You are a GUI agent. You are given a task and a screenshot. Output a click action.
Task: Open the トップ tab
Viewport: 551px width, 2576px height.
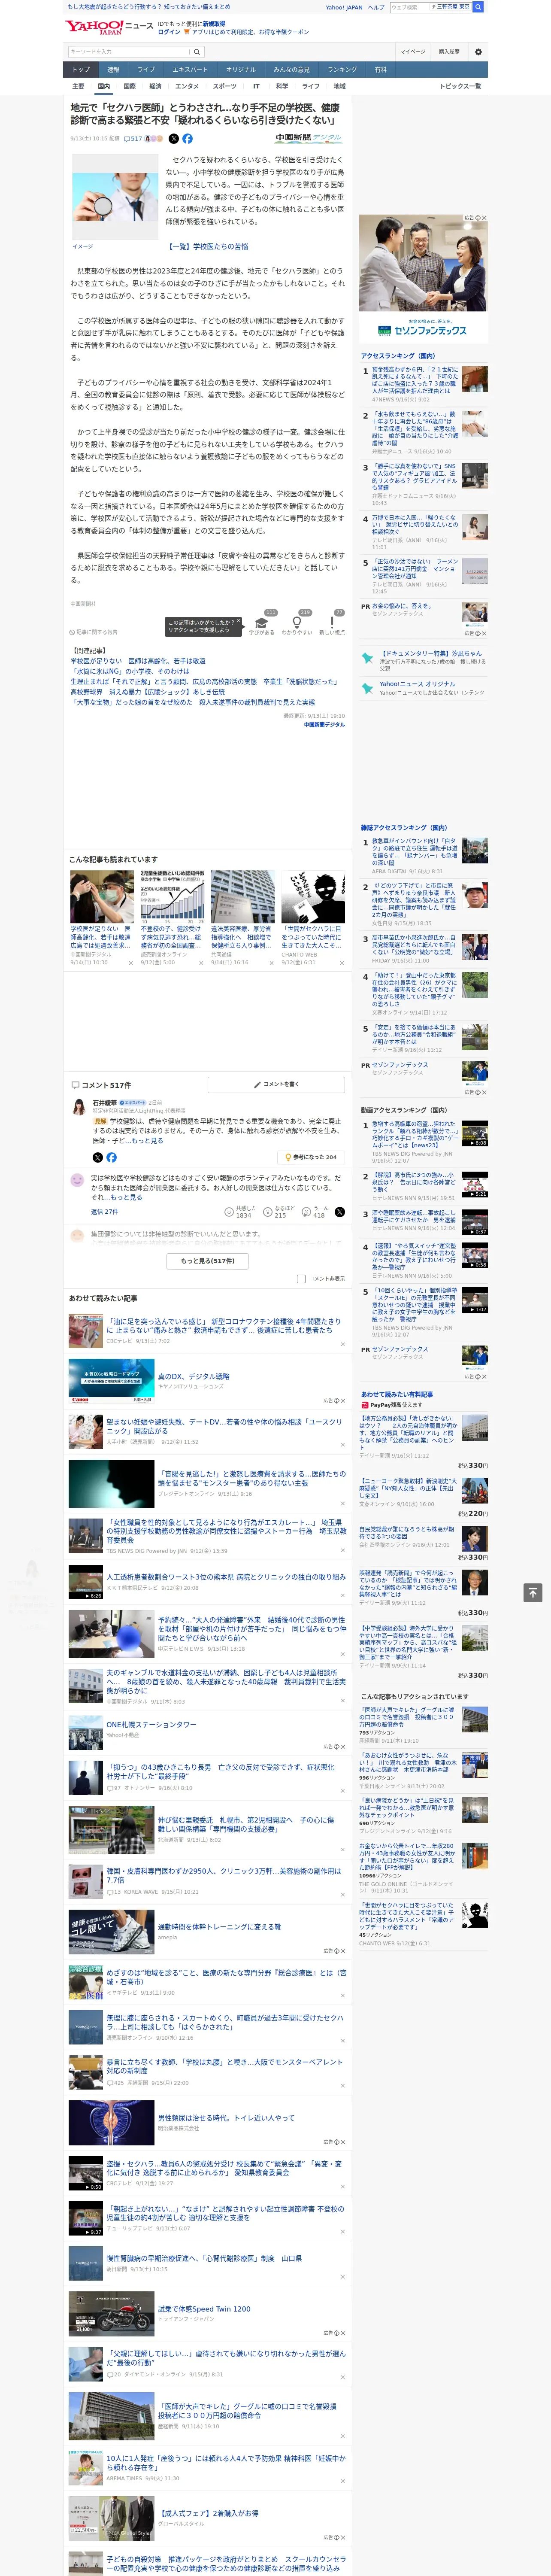[x=81, y=70]
